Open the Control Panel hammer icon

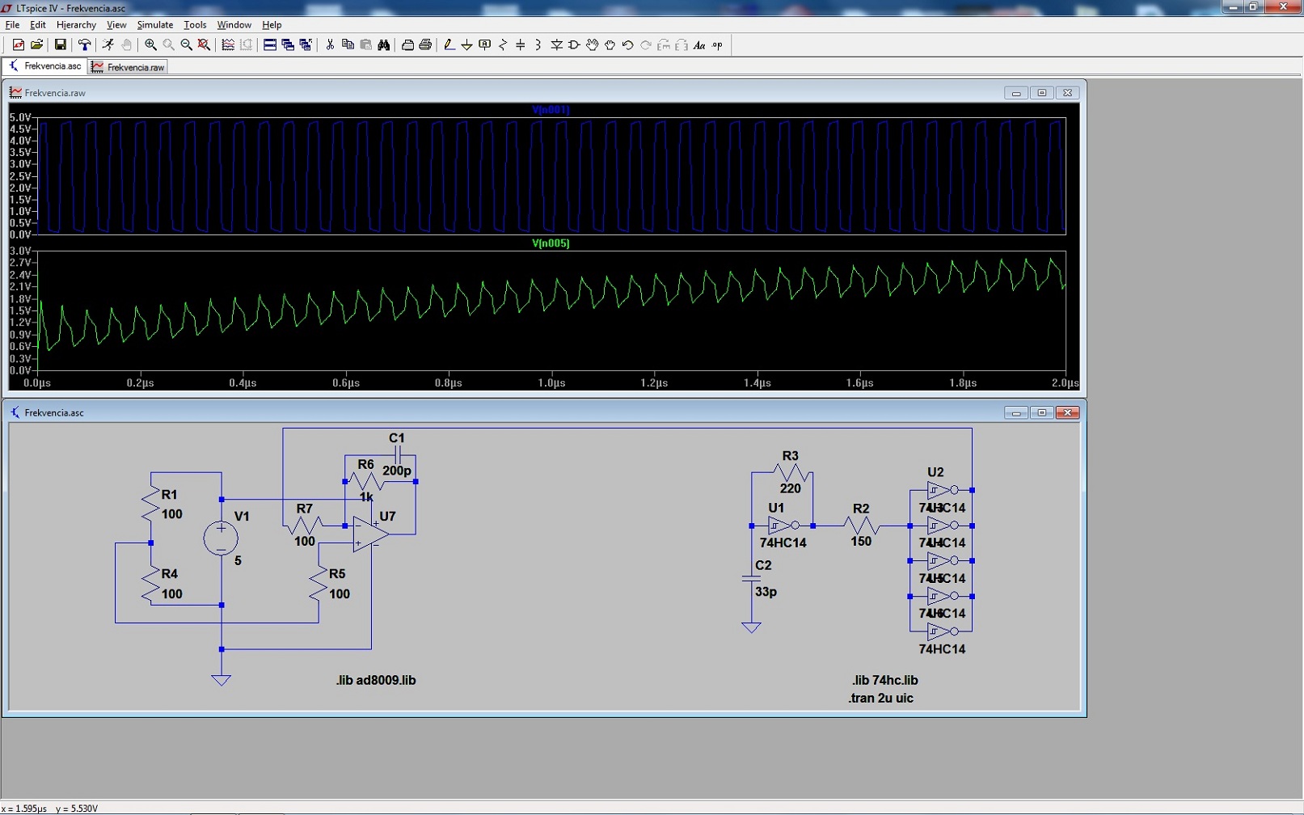coord(84,45)
